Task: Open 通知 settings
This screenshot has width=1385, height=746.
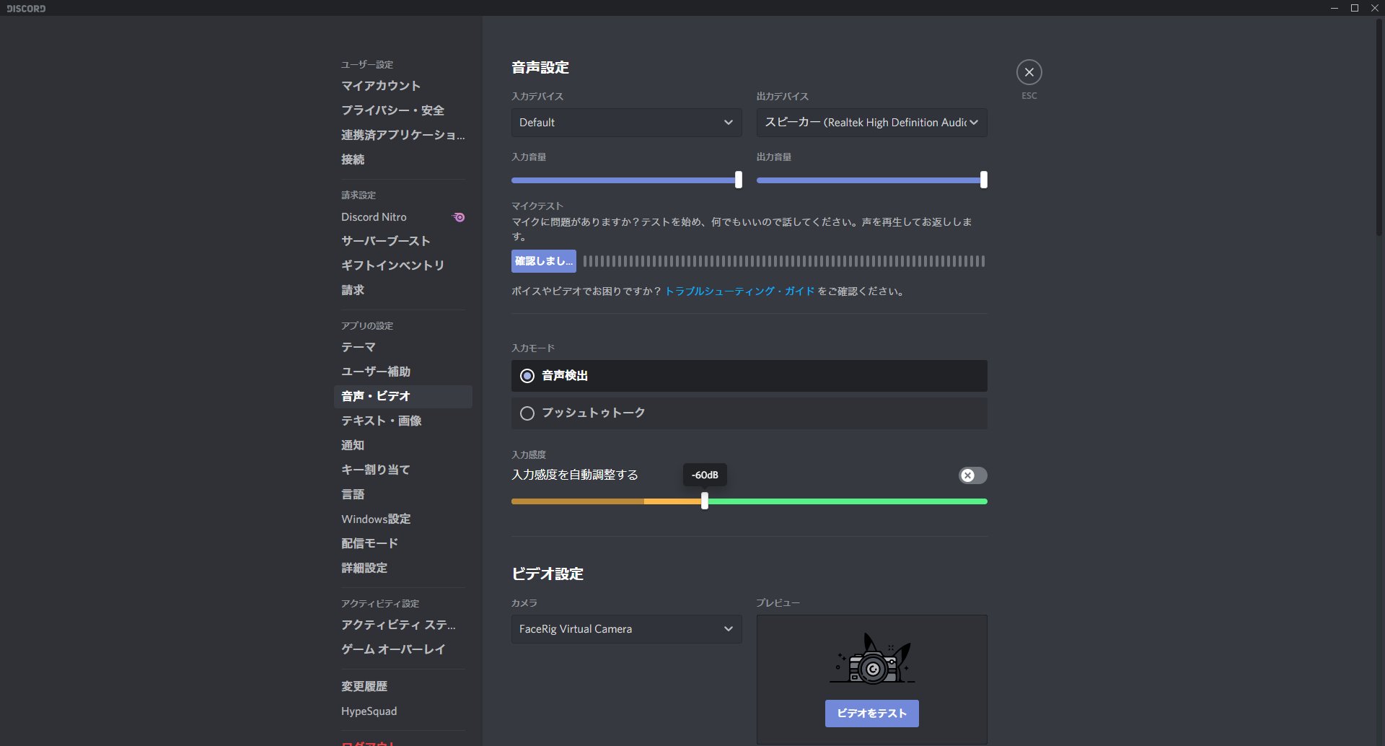Action: coord(353,445)
